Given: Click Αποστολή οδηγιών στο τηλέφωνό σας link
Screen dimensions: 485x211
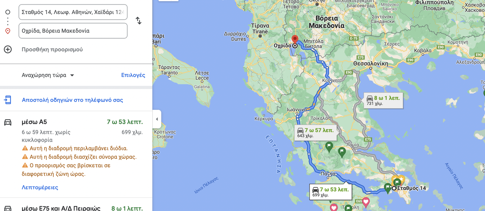Looking at the screenshot, I should pyautogui.click(x=72, y=100).
